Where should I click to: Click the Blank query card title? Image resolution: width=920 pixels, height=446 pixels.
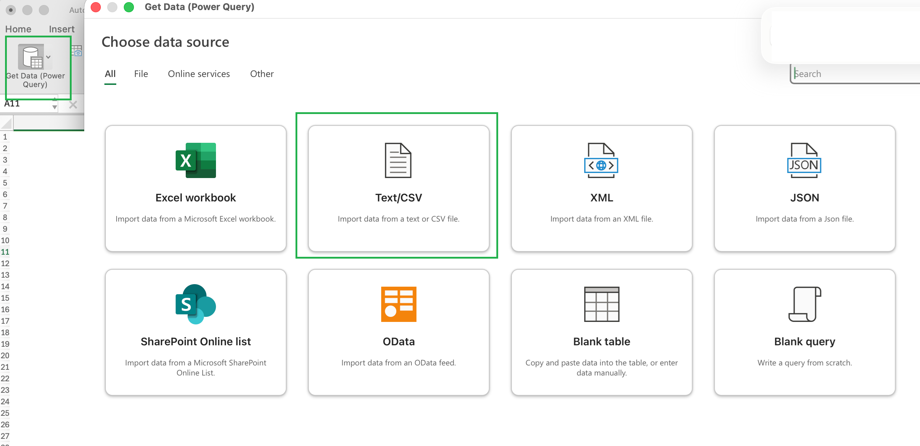coord(804,342)
